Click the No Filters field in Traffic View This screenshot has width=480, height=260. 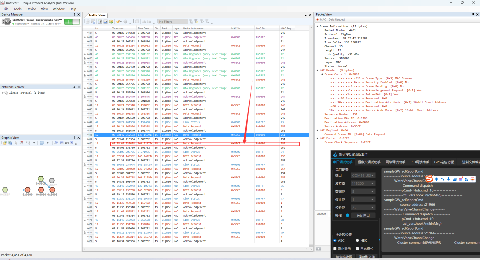[173, 22]
